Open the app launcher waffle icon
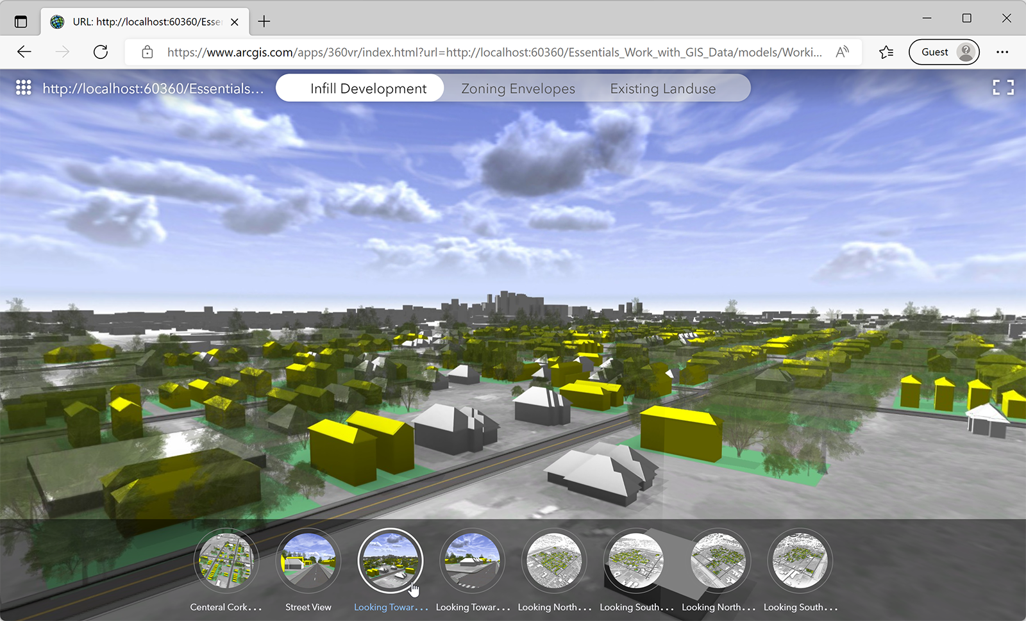Viewport: 1026px width, 621px height. coord(23,87)
